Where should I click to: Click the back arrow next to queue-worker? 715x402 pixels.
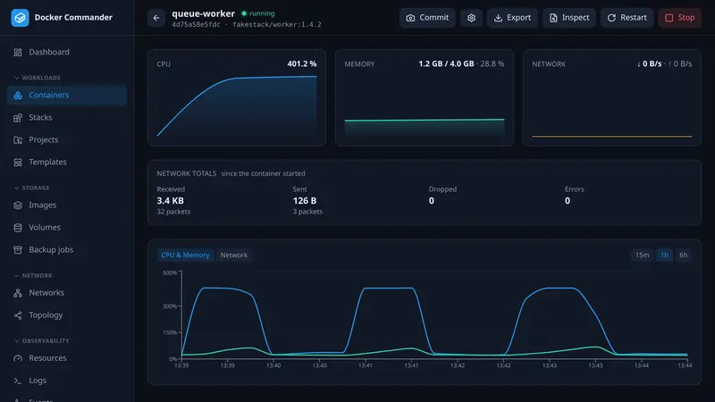point(156,18)
